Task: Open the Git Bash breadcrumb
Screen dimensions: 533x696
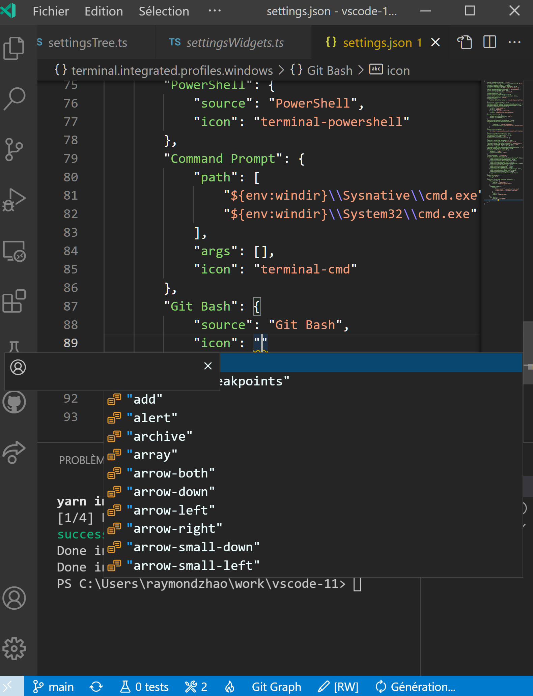Action: [321, 70]
